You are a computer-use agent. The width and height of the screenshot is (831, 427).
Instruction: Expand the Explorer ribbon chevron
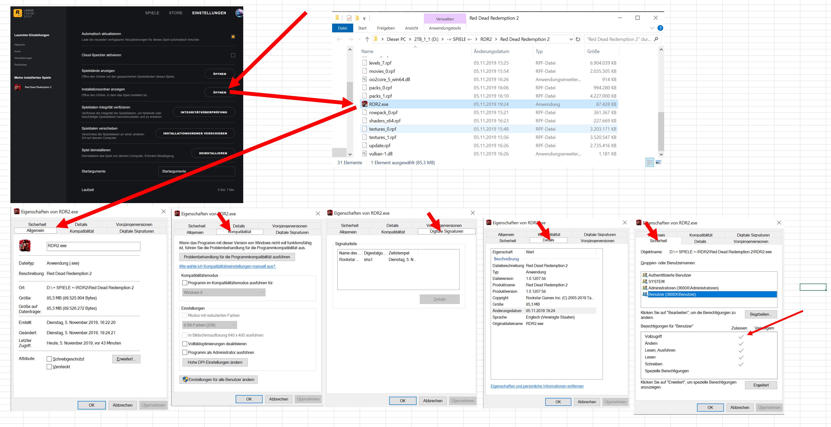652,28
